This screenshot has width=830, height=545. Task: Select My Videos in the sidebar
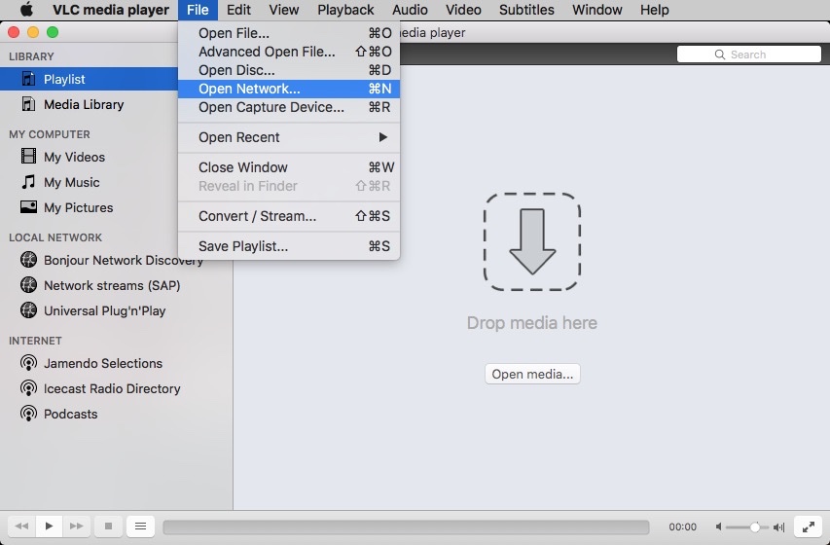89,157
